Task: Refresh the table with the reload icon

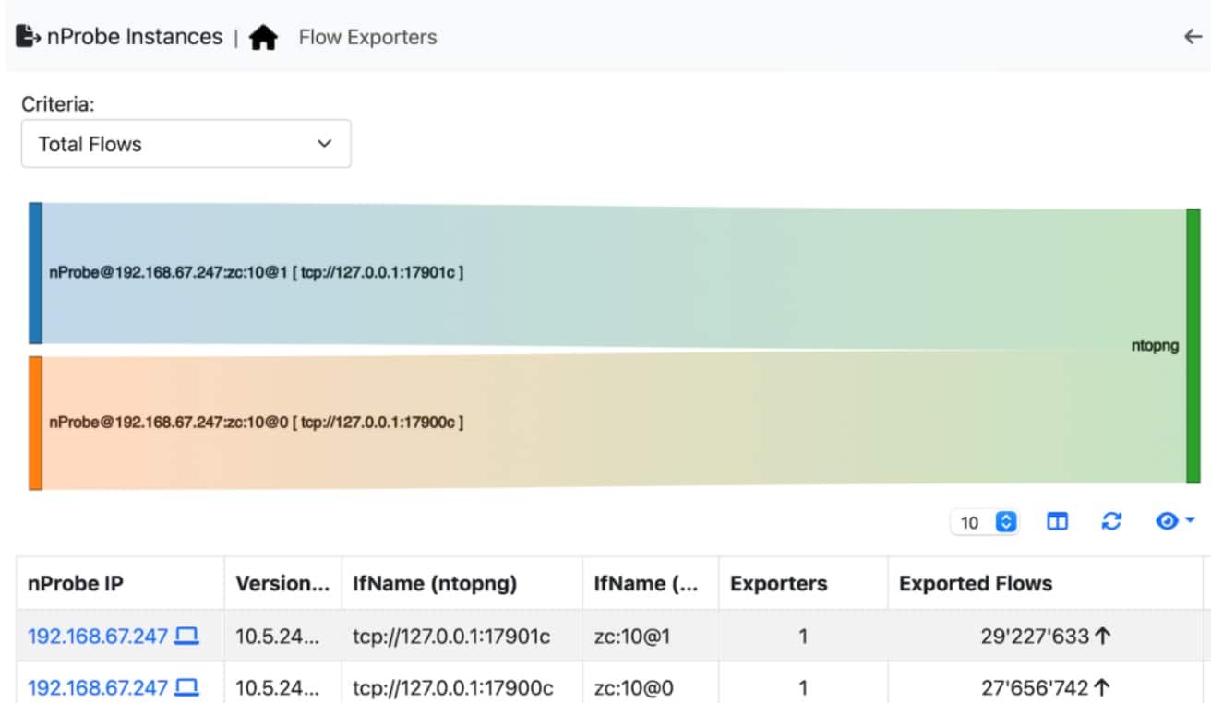Action: [x=1111, y=522]
